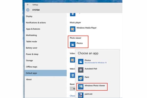The width and height of the screenshot is (147, 98).
Task: Click the SYSTEM gear icon
Action: pyautogui.click(x=28, y=10)
